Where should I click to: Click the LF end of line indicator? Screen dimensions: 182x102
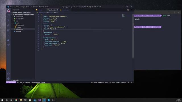click(110, 82)
